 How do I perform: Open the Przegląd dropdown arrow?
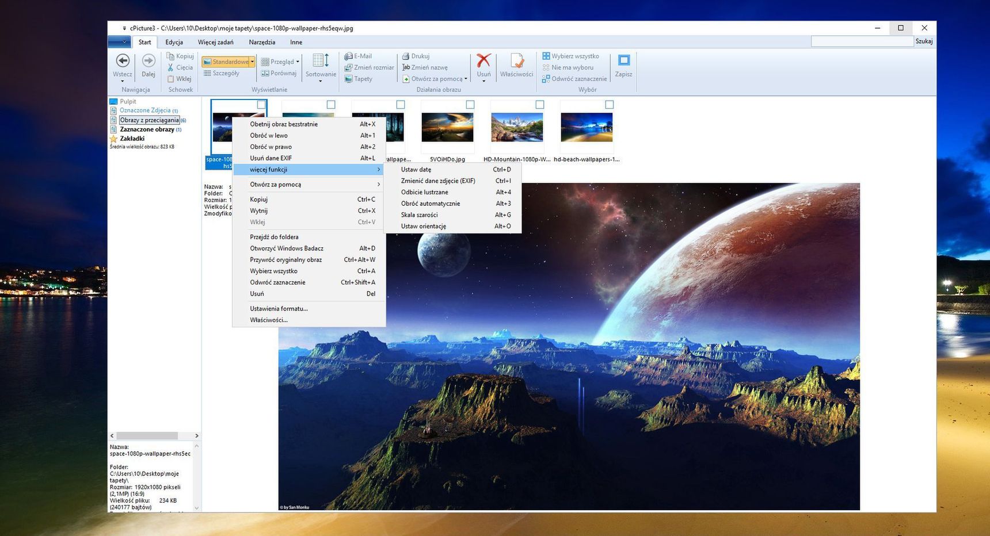298,62
